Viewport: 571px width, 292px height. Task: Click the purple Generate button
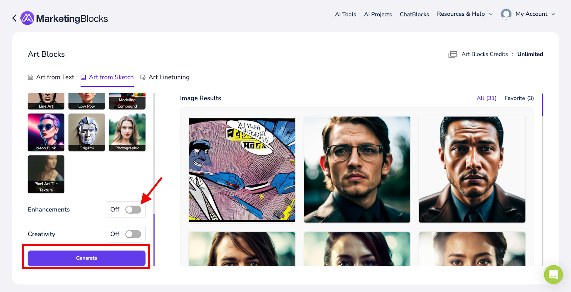pyautogui.click(x=87, y=258)
